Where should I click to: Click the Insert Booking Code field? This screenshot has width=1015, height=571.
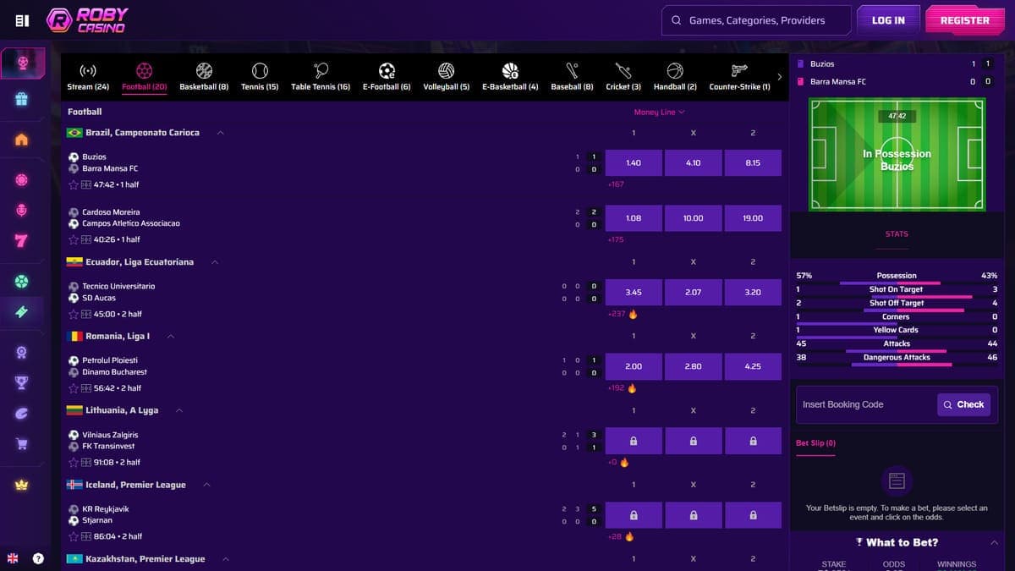tap(866, 404)
